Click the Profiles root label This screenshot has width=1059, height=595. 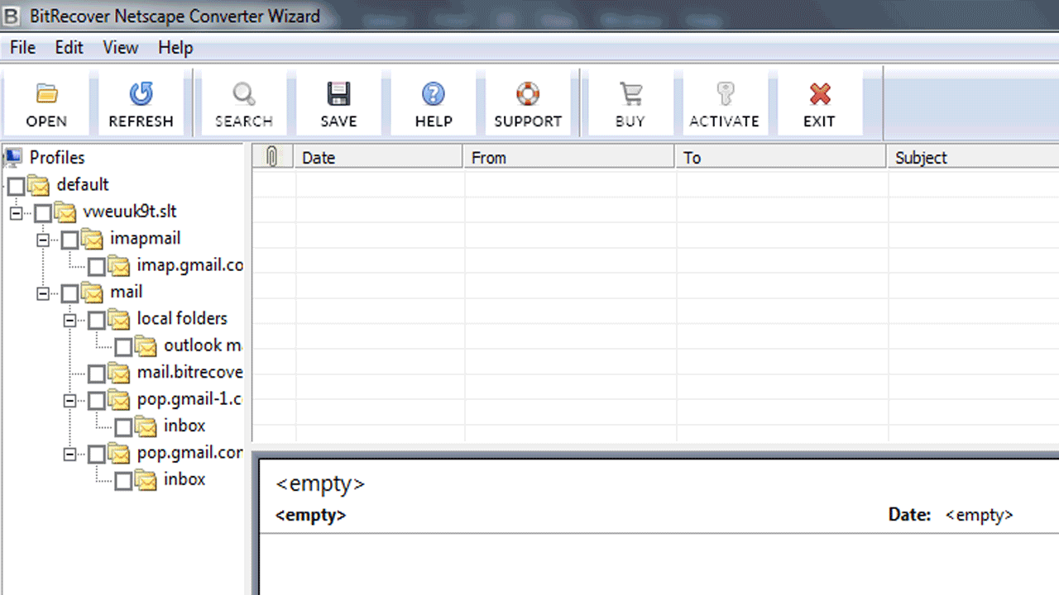pyautogui.click(x=57, y=157)
